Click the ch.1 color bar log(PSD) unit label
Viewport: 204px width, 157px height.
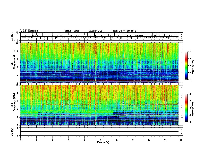[x=193, y=67]
